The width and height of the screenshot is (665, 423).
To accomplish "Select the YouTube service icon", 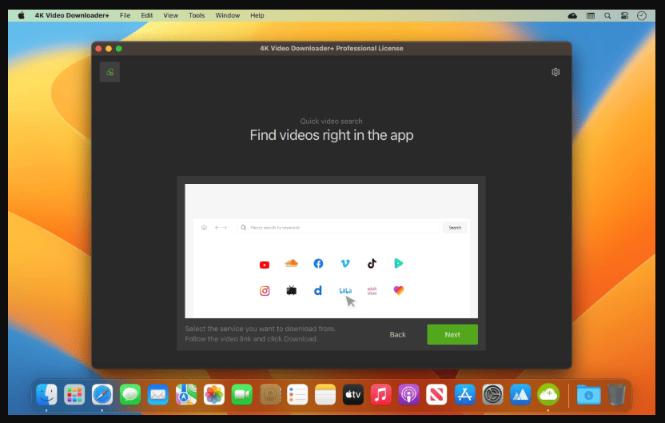I will pos(265,265).
